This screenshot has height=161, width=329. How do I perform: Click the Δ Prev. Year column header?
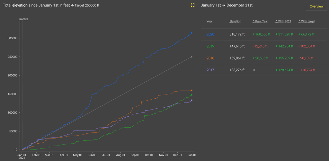tap(260, 22)
